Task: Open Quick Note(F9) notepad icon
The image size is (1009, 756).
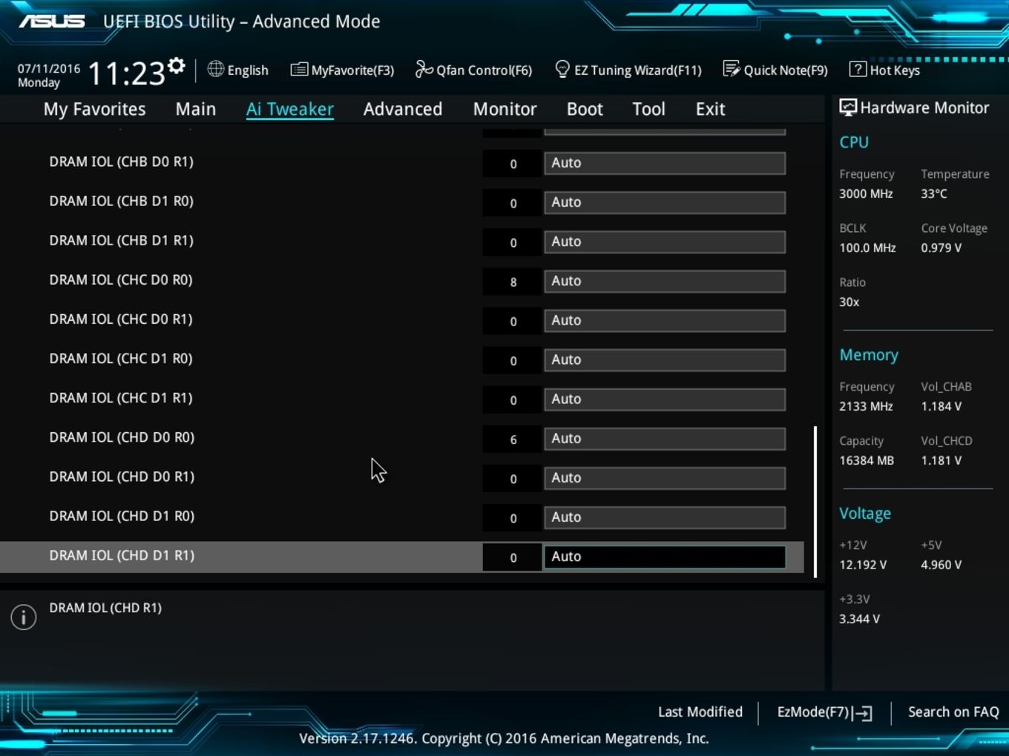Action: pyautogui.click(x=731, y=69)
